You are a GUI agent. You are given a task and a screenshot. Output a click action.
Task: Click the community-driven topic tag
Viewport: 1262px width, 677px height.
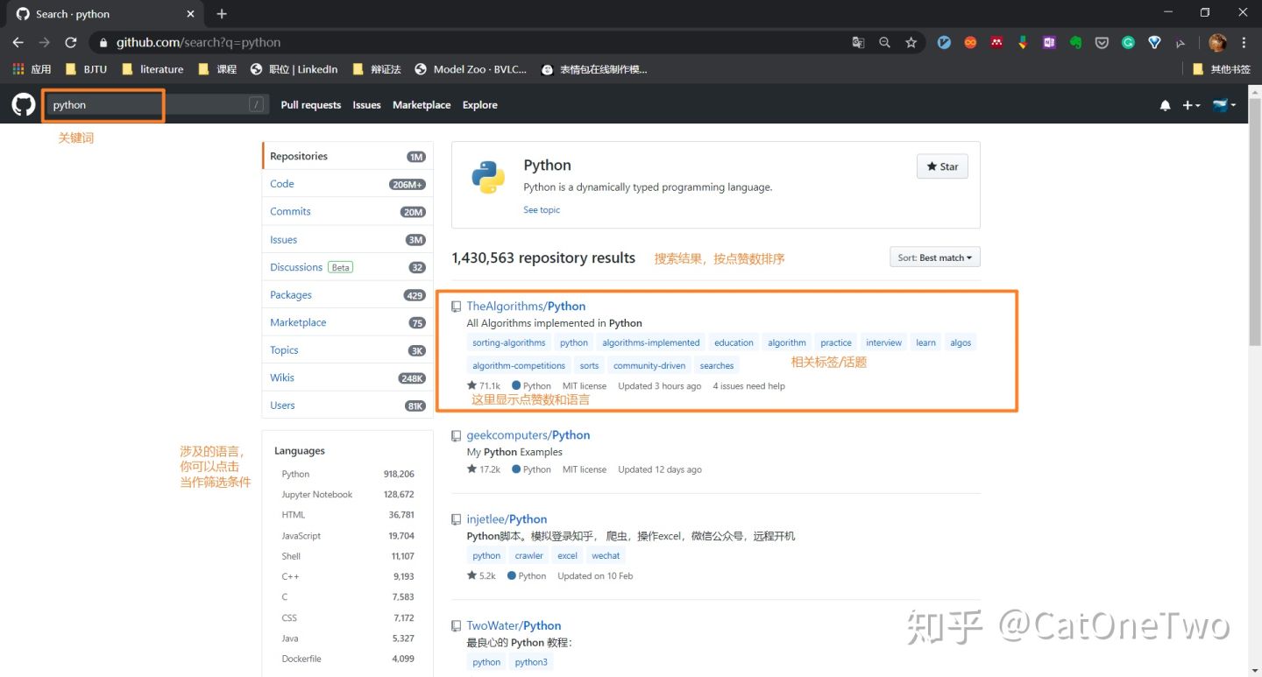[649, 365]
